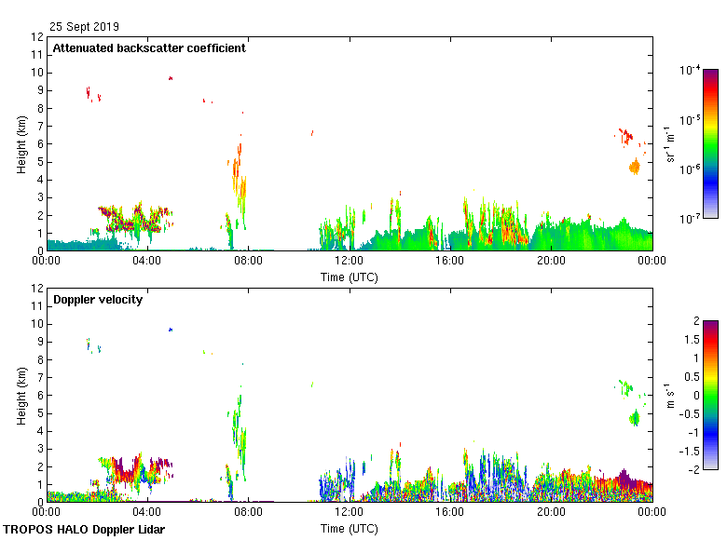The image size is (727, 540).
Task: Click the orange cloud blob in the backscatter plot
Action: coord(635,167)
